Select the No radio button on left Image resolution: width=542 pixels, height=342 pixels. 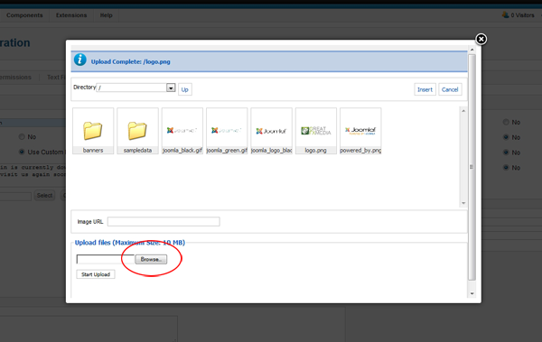point(22,137)
